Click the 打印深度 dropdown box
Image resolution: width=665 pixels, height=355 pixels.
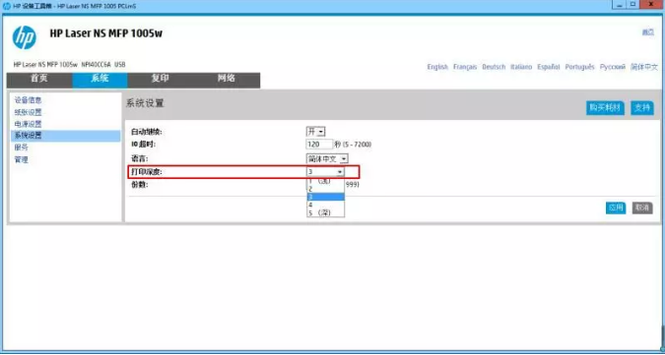[x=325, y=172]
